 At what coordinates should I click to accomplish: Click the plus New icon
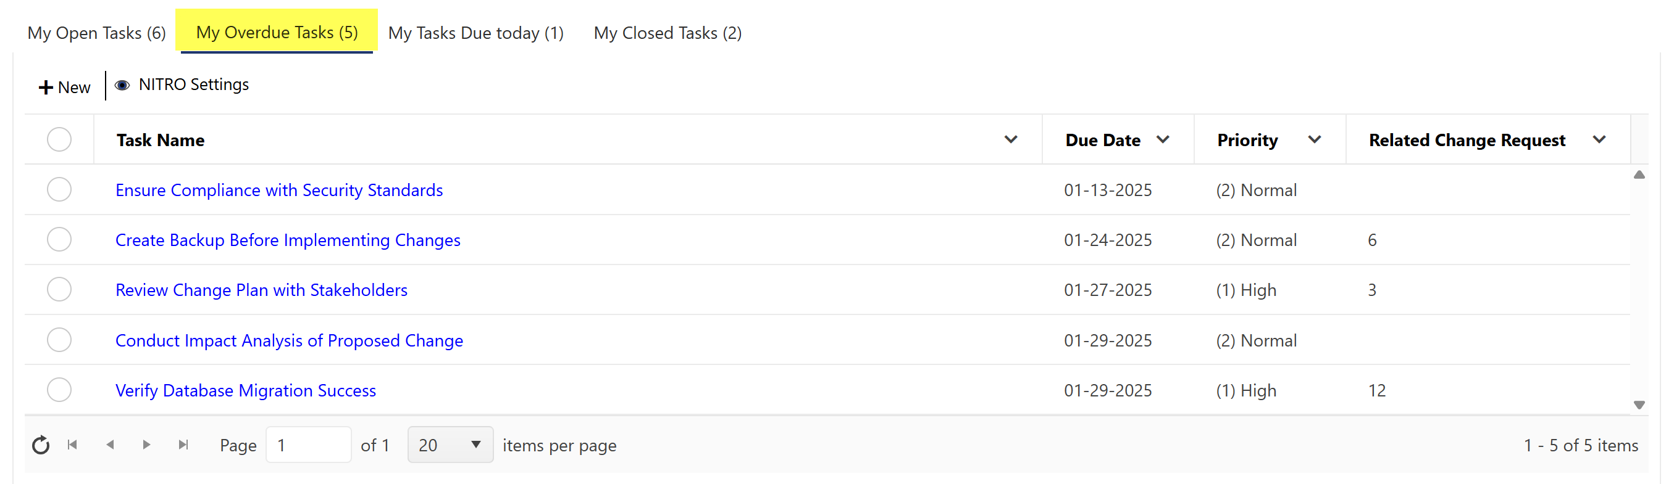click(x=46, y=88)
